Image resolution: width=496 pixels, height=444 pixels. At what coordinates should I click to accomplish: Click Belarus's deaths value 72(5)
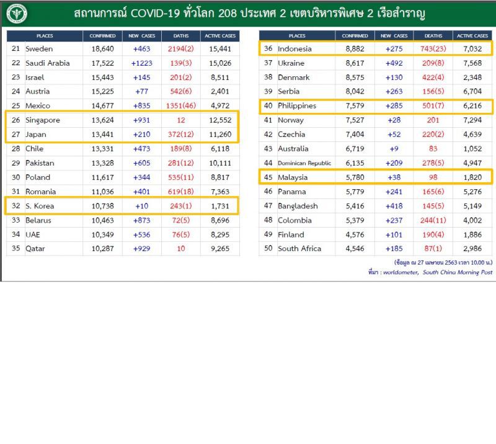pos(181,220)
